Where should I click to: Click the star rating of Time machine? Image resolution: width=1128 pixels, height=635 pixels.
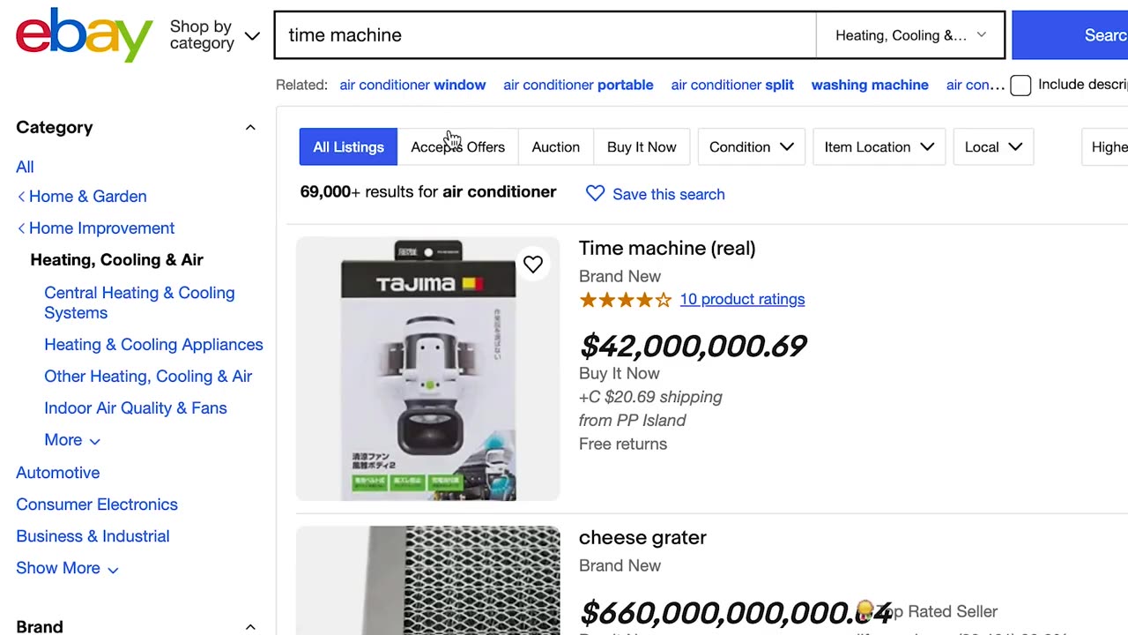pyautogui.click(x=625, y=300)
